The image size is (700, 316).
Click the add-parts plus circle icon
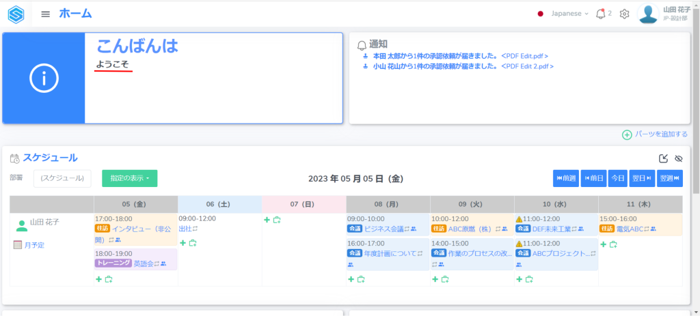click(x=627, y=134)
